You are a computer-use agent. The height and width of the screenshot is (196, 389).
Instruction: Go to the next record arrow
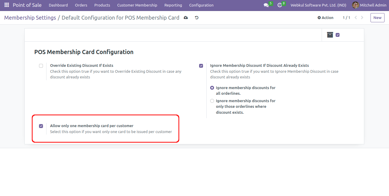tap(362, 18)
